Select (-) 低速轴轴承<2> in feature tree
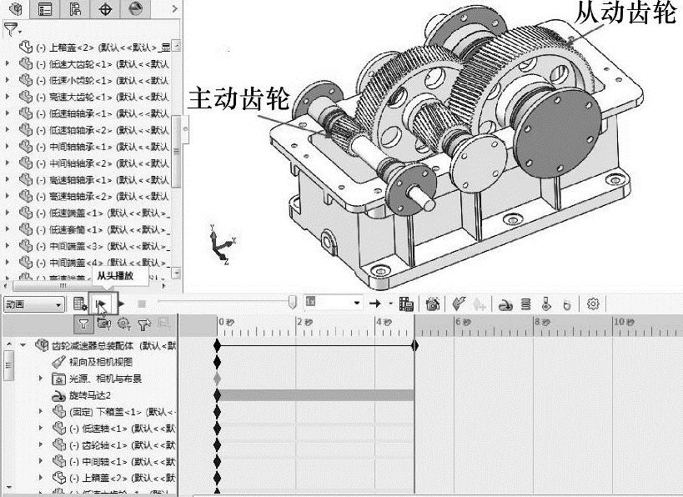Image resolution: width=683 pixels, height=497 pixels. click(x=103, y=130)
